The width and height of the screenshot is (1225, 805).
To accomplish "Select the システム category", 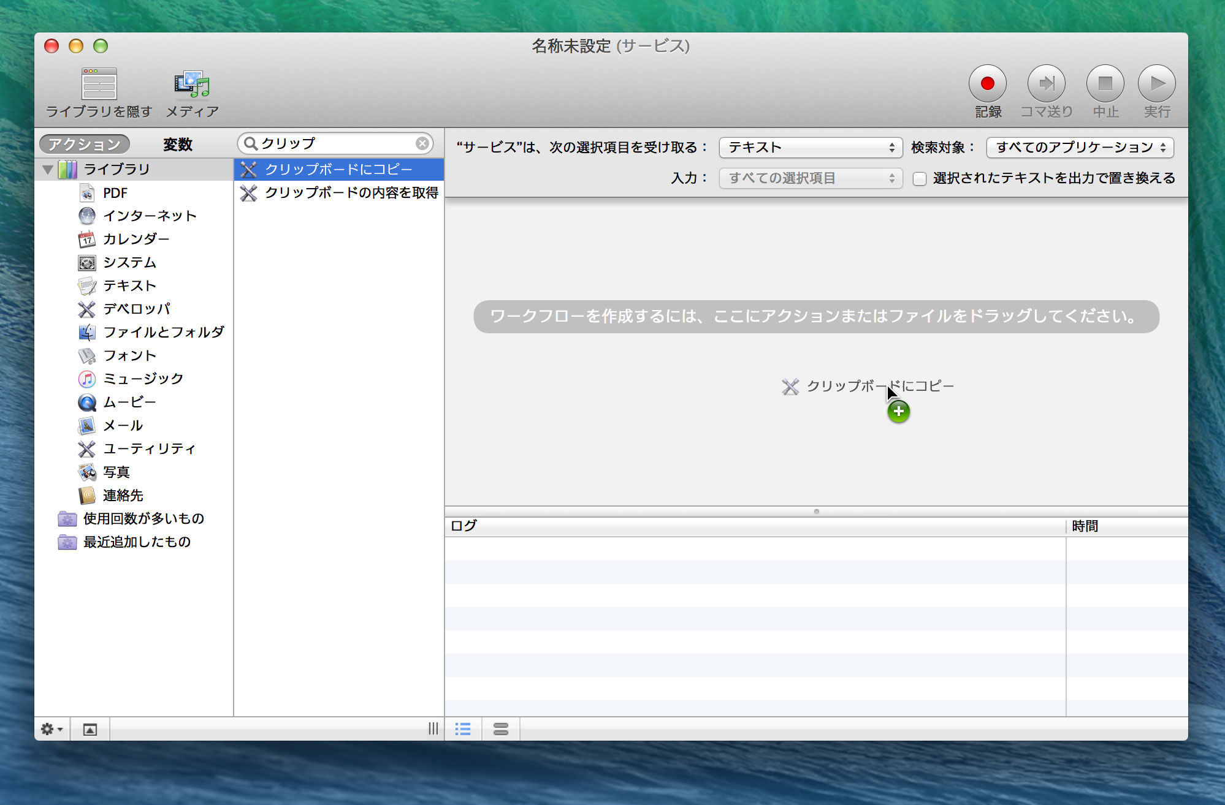I will pos(134,262).
